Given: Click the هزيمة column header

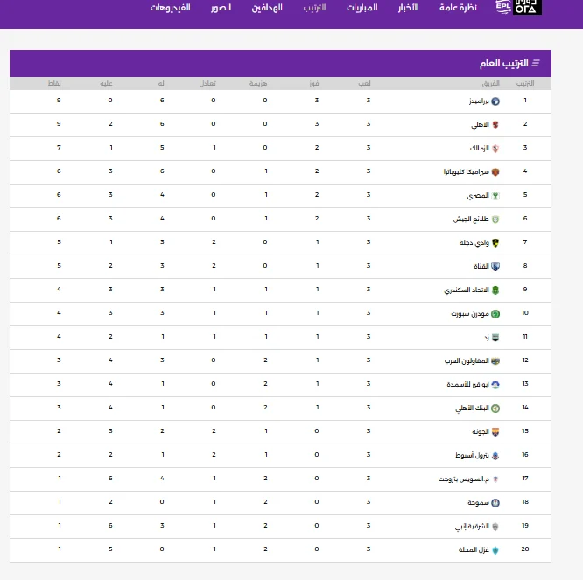Looking at the screenshot, I should (x=258, y=83).
